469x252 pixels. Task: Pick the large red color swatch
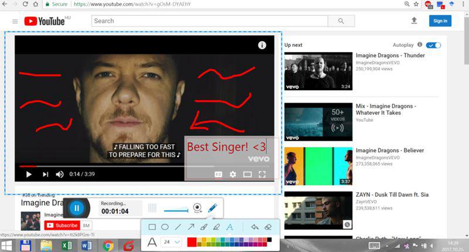point(192,242)
